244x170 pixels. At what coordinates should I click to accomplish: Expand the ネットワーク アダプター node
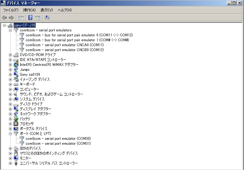pyautogui.click(x=10, y=114)
